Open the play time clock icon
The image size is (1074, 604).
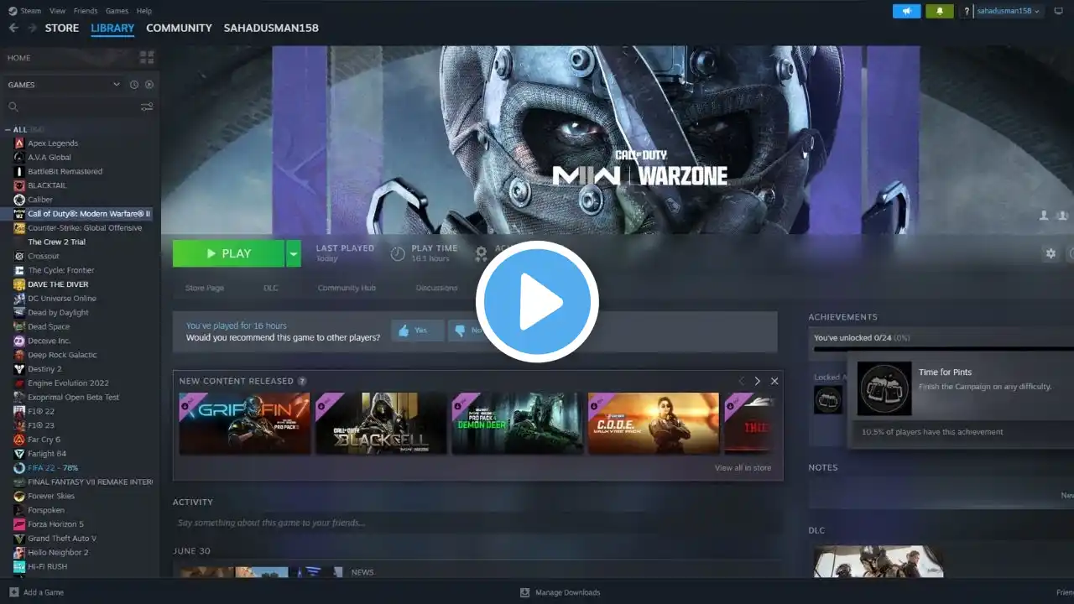[398, 253]
